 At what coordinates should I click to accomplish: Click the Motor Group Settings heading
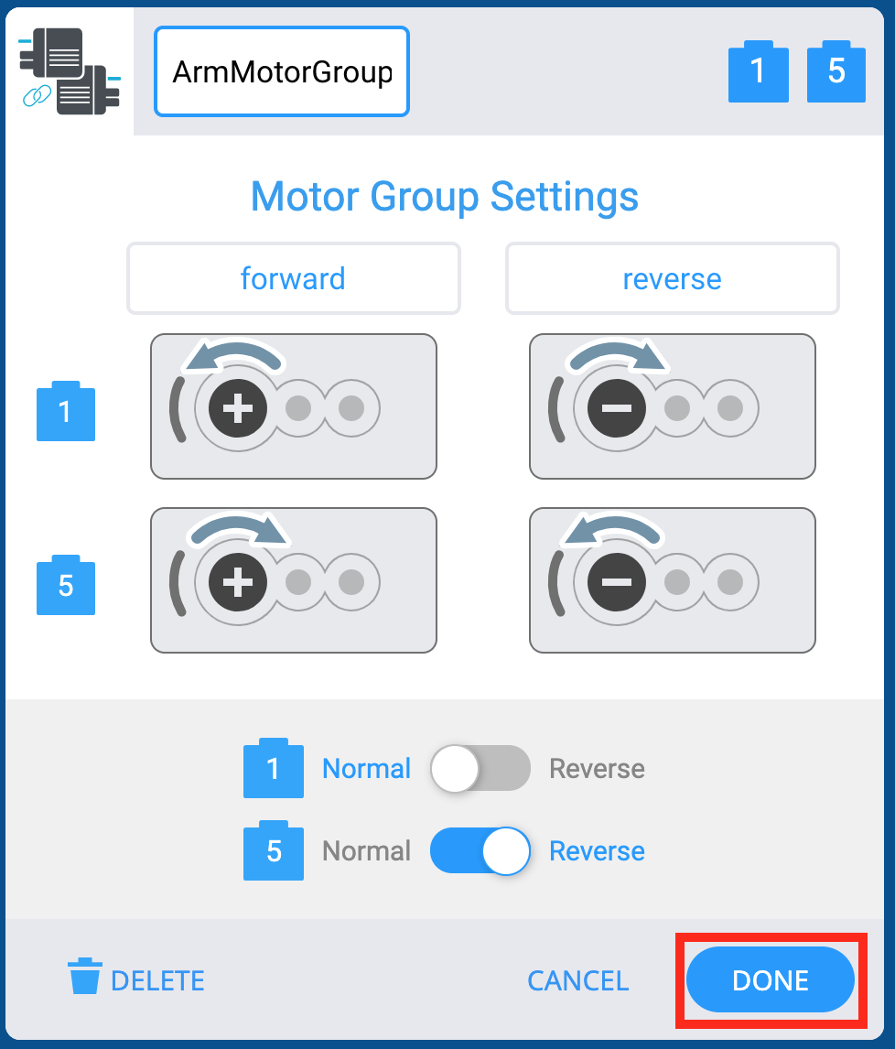(445, 197)
